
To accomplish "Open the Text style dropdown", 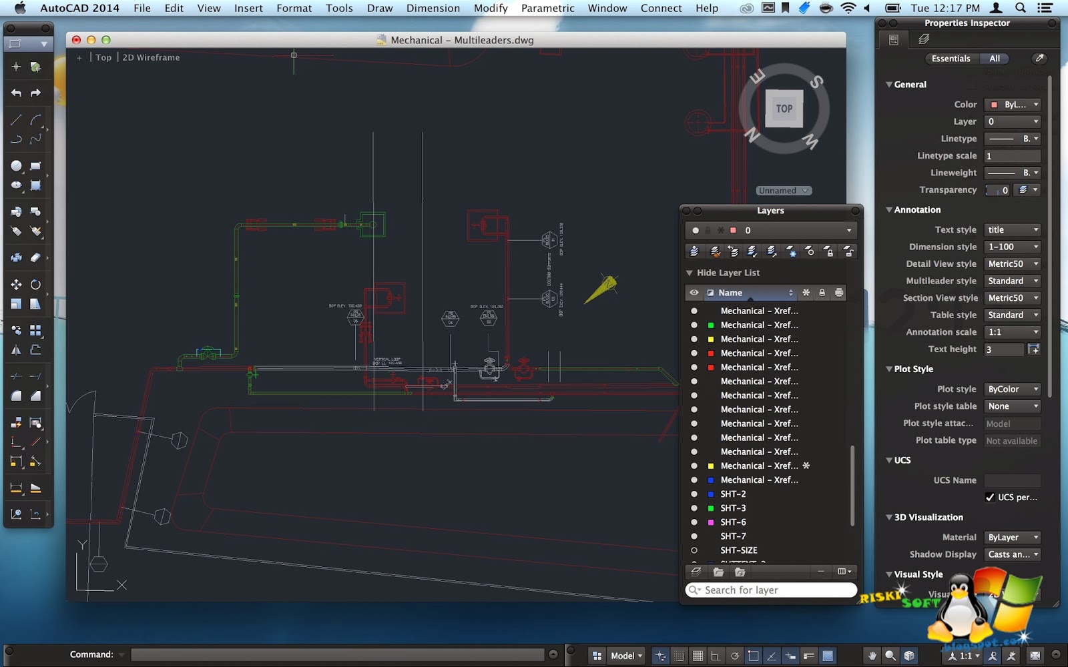I will [1013, 229].
